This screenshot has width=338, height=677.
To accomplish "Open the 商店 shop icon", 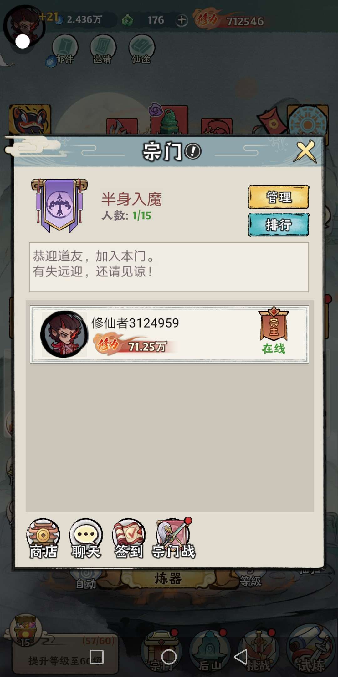I will pos(43,538).
